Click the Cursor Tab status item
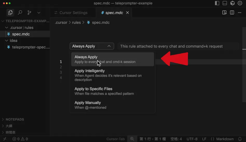 [116, 139]
